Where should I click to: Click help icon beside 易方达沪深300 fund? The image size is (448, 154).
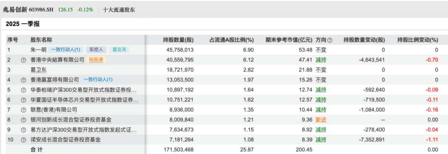pos(23,130)
